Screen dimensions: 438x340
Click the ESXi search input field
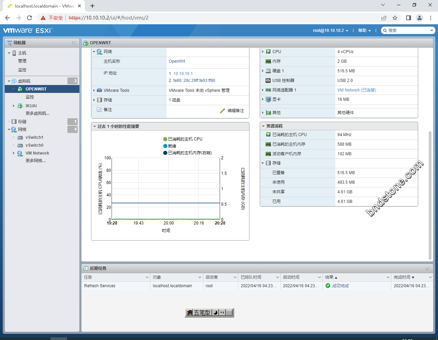click(x=408, y=31)
